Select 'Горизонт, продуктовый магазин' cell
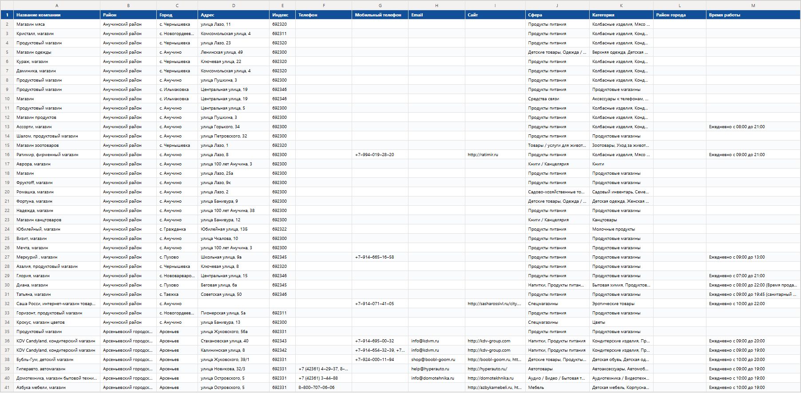801x400 pixels. pos(57,313)
